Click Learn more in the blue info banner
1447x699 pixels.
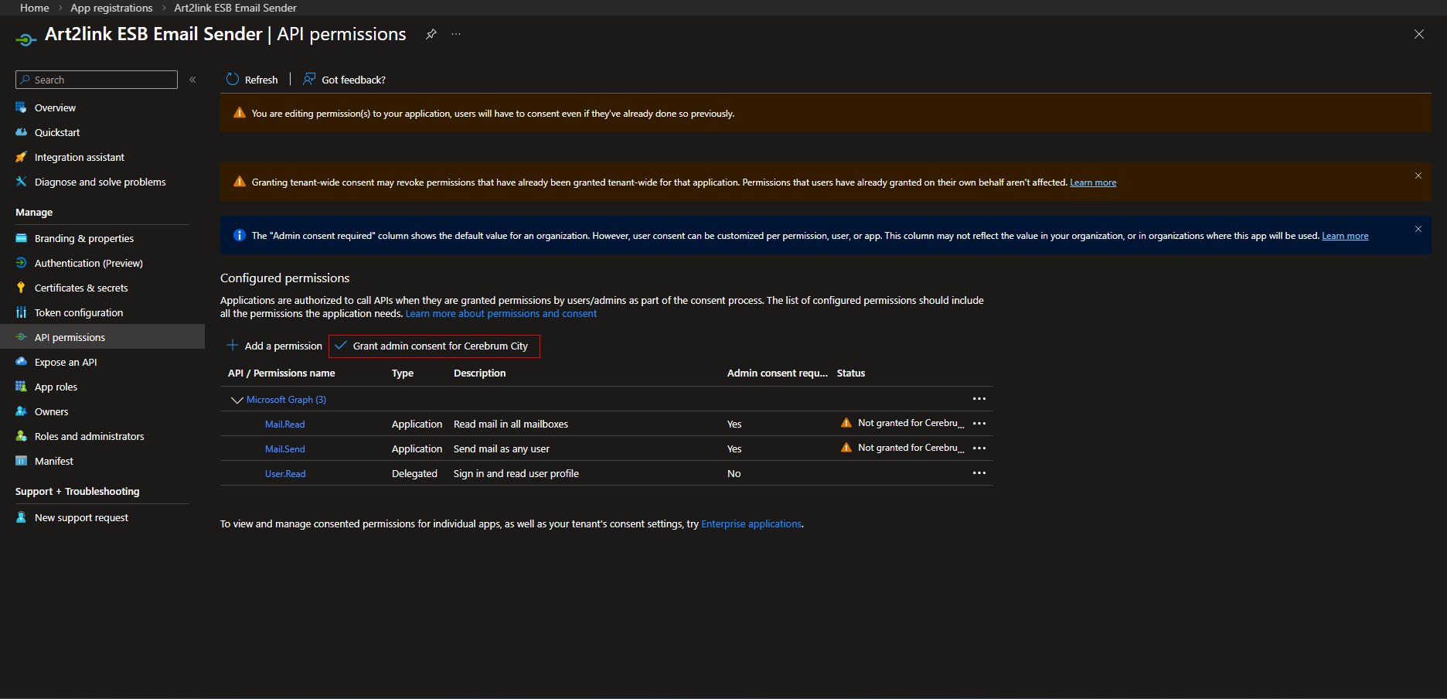[x=1345, y=236]
